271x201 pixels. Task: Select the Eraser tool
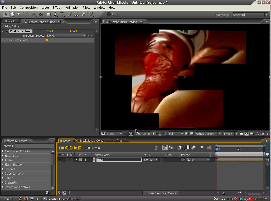click(x=83, y=14)
